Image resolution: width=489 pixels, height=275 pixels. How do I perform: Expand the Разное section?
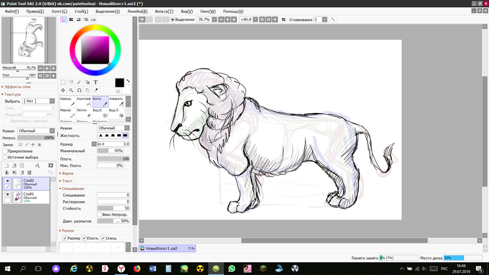[67, 231]
